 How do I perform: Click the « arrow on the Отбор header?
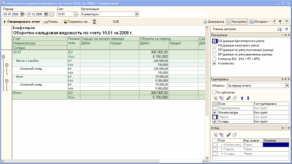[283, 128]
